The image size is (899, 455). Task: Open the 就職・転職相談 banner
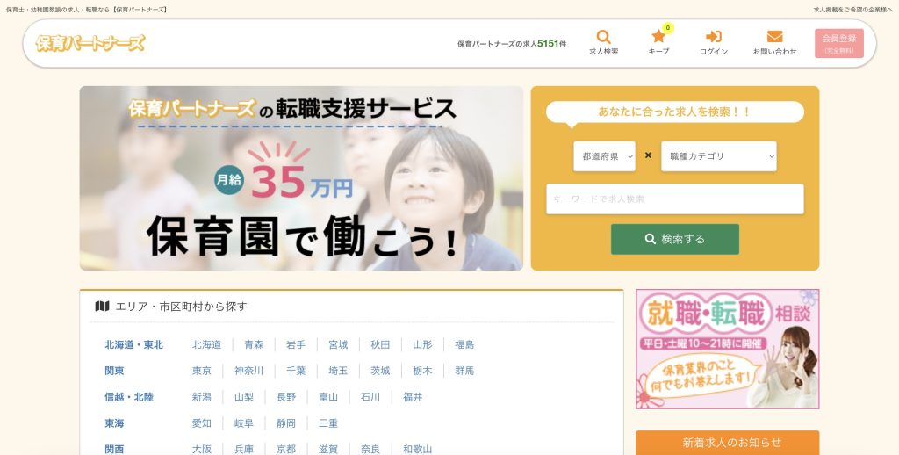[728, 349]
